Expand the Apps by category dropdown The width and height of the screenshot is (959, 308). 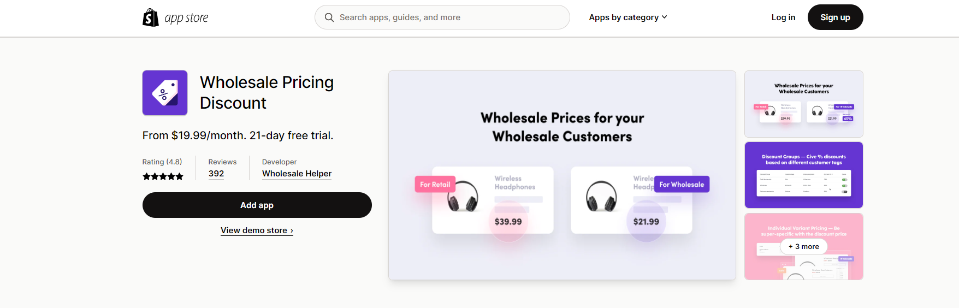coord(628,17)
